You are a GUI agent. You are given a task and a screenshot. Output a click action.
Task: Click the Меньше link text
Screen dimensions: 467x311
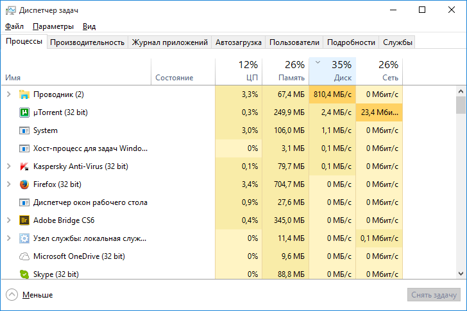click(x=37, y=295)
